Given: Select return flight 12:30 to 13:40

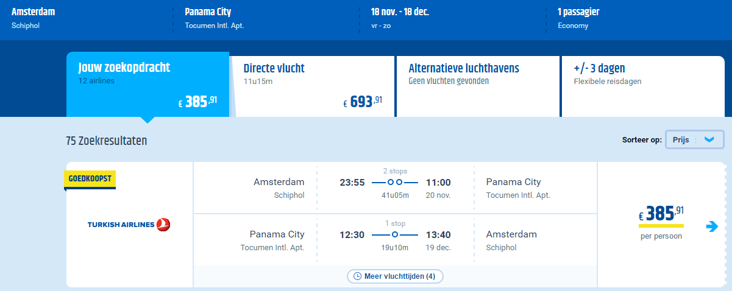Looking at the screenshot, I should (395, 240).
